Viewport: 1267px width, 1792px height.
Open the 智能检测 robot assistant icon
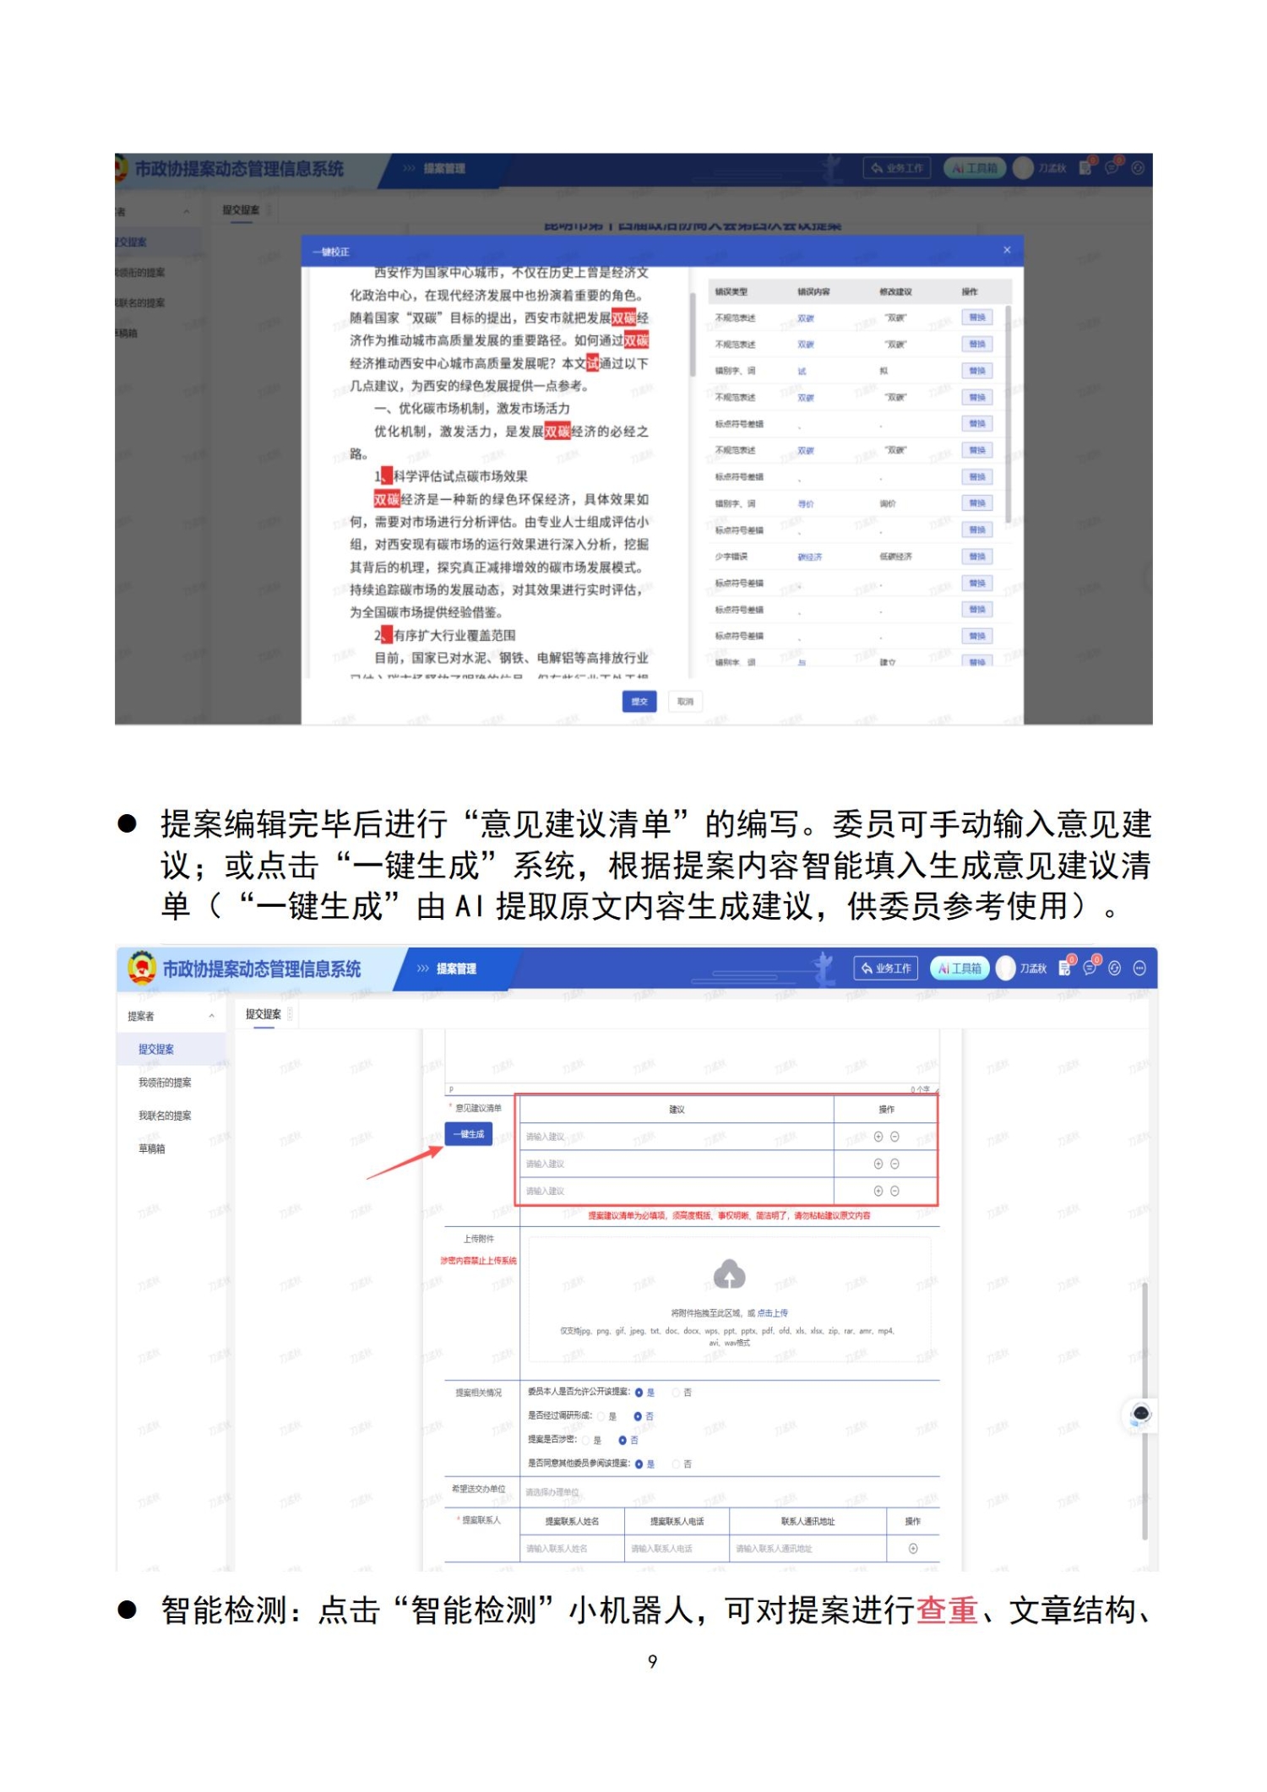coord(1139,1413)
